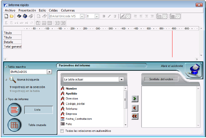The image size is (206, 138).
Task: Toggle underline text formatting
Action: (115, 16)
